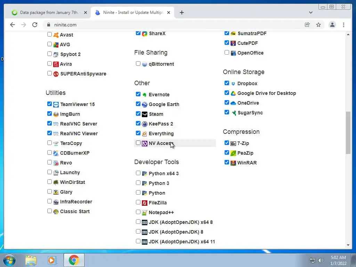Open a new browser tab
Image resolution: width=356 pixels, height=267 pixels.
coord(181,13)
